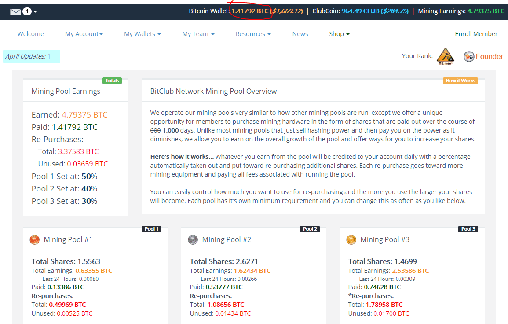Click Total Earnings 0.63355 BTC
This screenshot has height=324, width=508.
point(72,271)
